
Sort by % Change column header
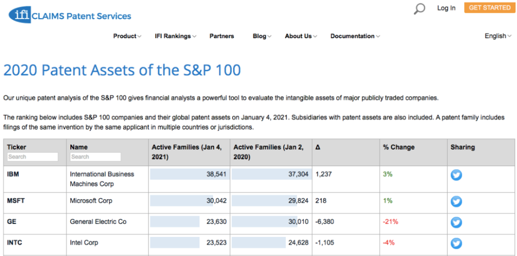point(399,147)
